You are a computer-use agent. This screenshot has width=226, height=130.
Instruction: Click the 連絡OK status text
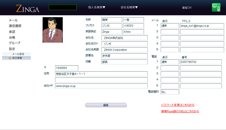pos(187,8)
